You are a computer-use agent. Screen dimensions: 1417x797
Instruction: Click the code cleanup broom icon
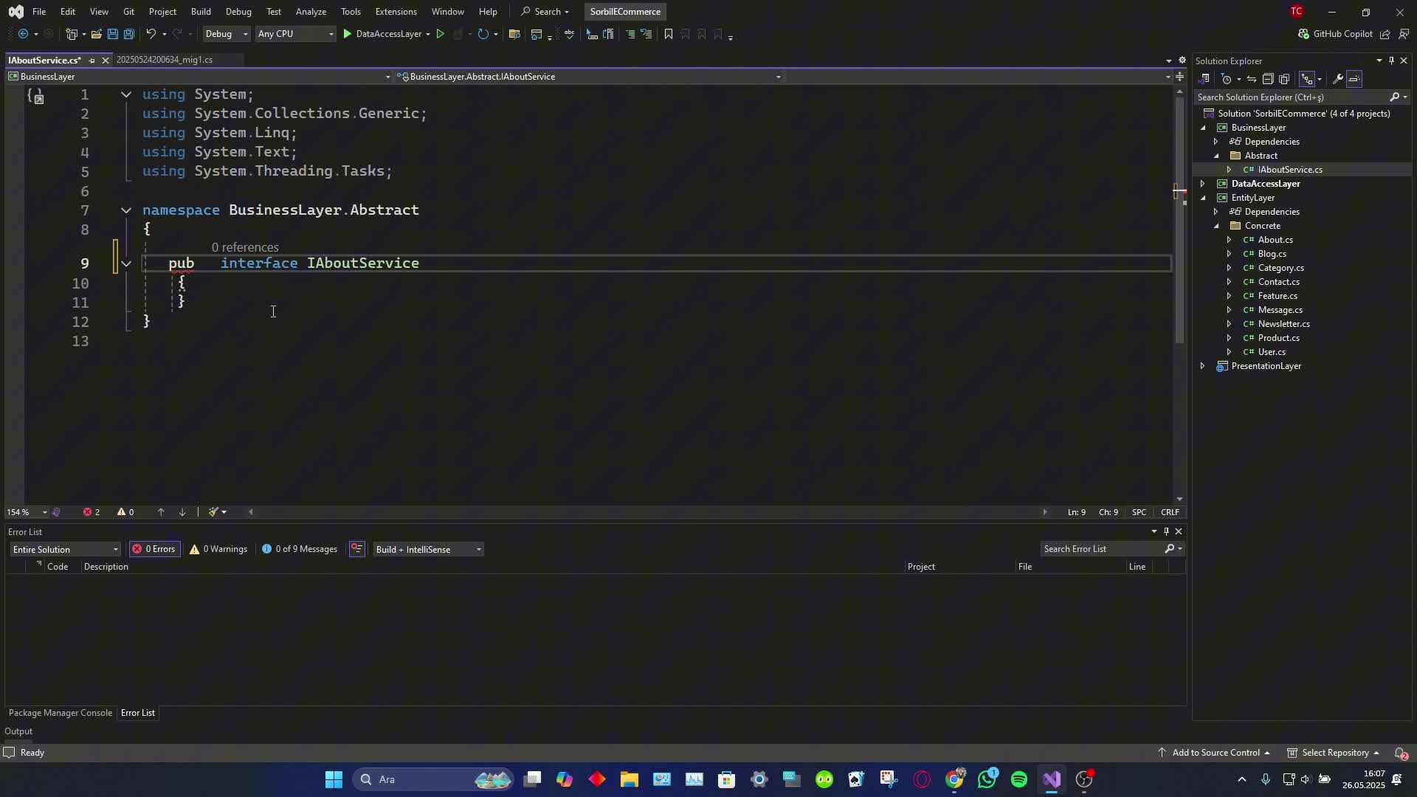[213, 512]
